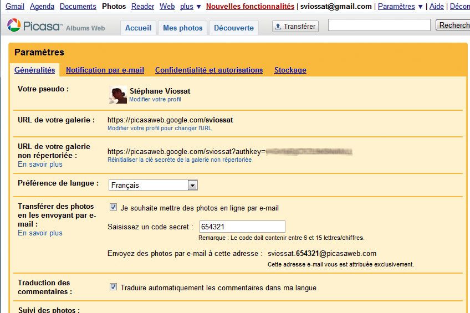Focus the search input field

pyautogui.click(x=379, y=25)
